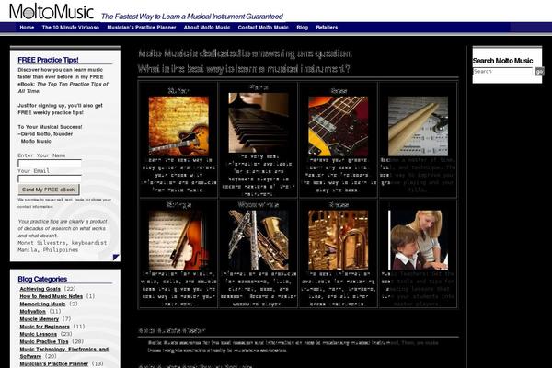Open the brass instruments thumbnail

pyautogui.click(x=338, y=240)
